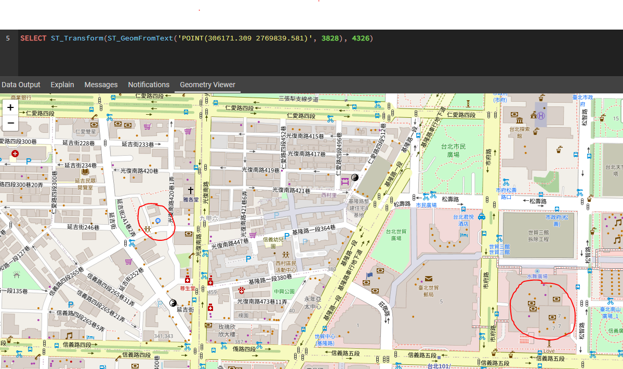Zoom out on the map
The width and height of the screenshot is (623, 369).
coord(10,123)
